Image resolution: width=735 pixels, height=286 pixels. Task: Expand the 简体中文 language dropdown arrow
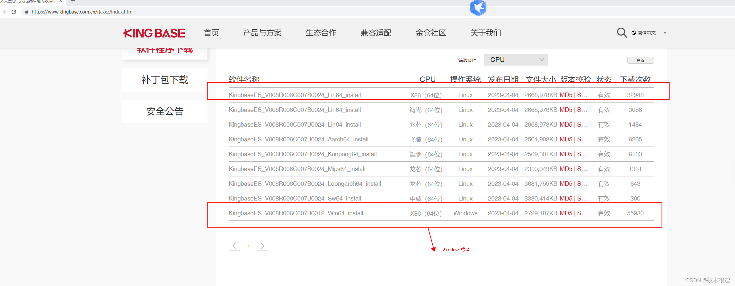tap(665, 33)
